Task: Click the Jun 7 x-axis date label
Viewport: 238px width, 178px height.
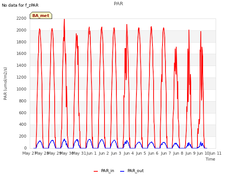Action: (x=166, y=153)
